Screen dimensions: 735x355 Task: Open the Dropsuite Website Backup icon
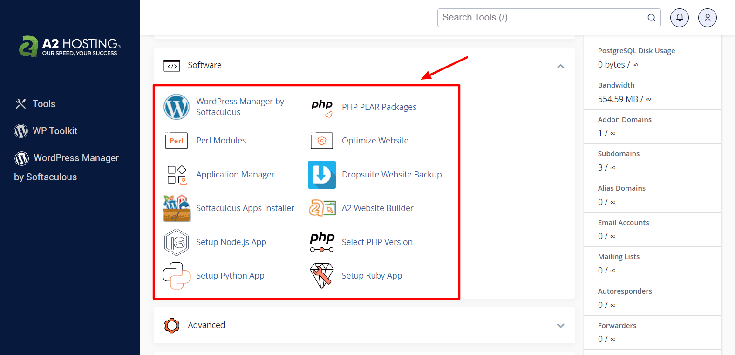(321, 175)
